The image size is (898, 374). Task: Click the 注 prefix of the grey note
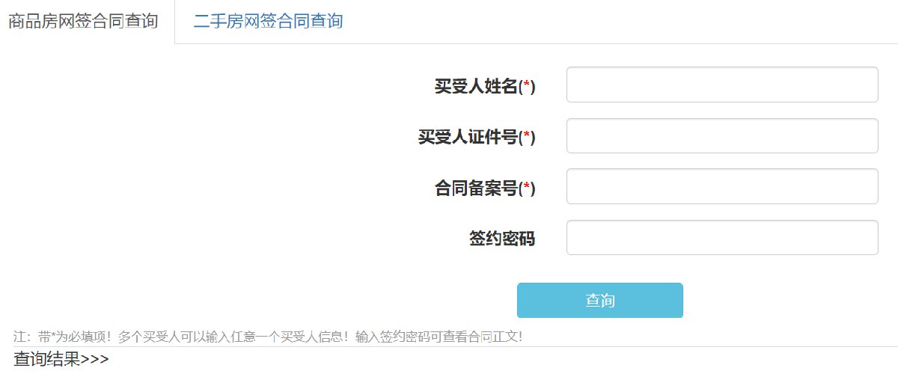[x=20, y=337]
